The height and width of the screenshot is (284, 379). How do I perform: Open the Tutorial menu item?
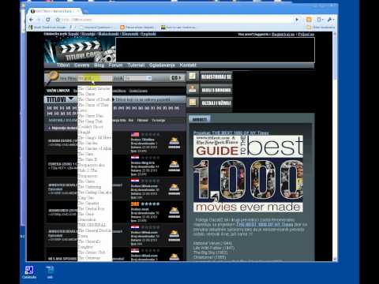136,65
